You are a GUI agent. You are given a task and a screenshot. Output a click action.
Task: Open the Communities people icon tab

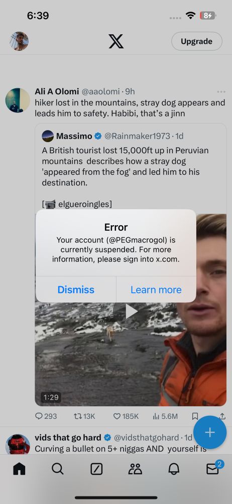coord(135,469)
